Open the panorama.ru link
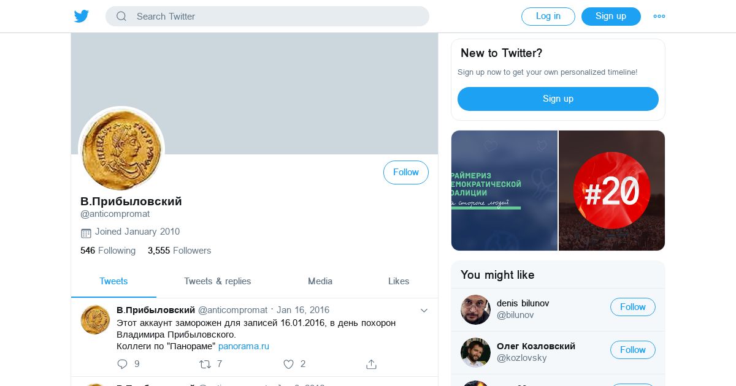Image resolution: width=736 pixels, height=386 pixels. pyautogui.click(x=243, y=346)
